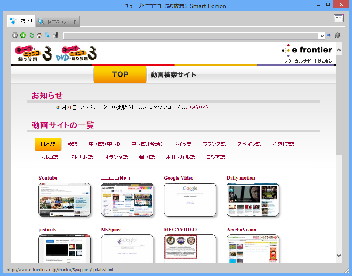
Task: Click the チューブとニコニコ録り放題3 logo
Action: pos(34,54)
